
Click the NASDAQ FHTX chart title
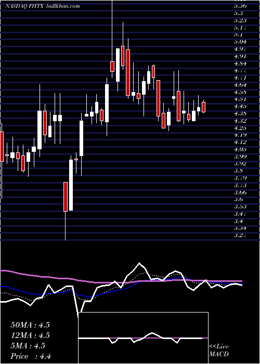point(43,6)
